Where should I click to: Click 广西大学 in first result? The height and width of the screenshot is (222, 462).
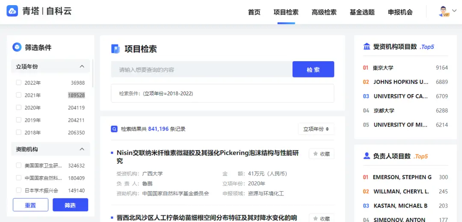(x=152, y=174)
